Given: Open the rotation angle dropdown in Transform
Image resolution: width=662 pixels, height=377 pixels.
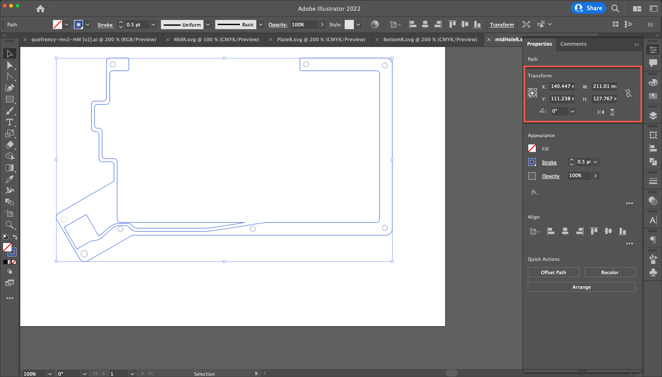Looking at the screenshot, I should 573,111.
